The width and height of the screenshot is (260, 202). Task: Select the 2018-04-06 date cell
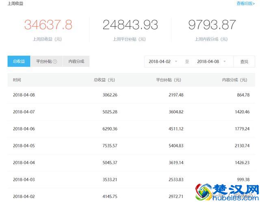pyautogui.click(x=24, y=129)
